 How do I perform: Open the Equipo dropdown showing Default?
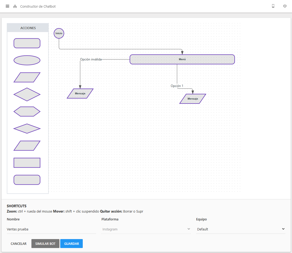(x=240, y=229)
